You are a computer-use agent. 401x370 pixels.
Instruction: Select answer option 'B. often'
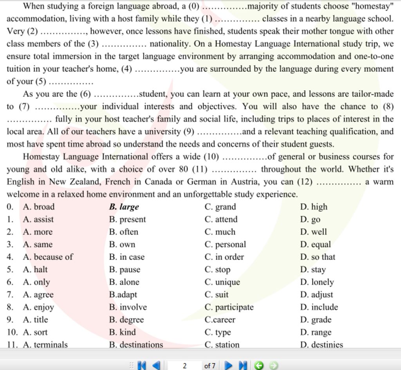click(123, 232)
